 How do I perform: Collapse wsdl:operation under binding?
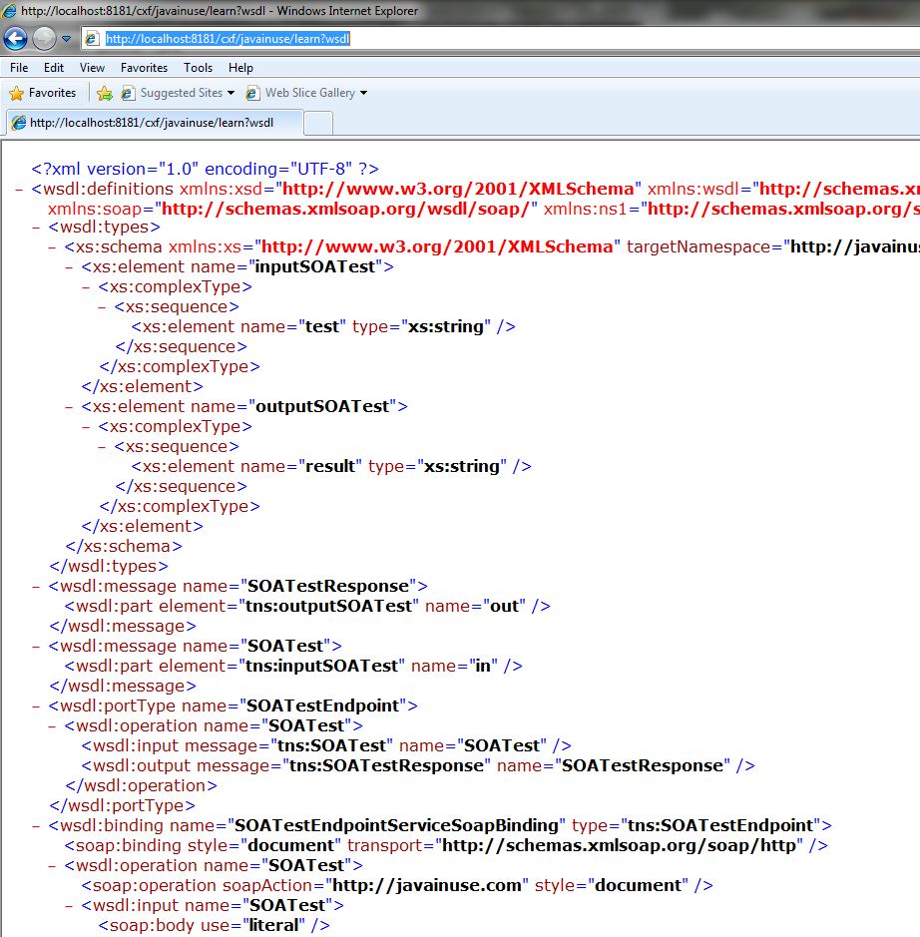coord(52,866)
